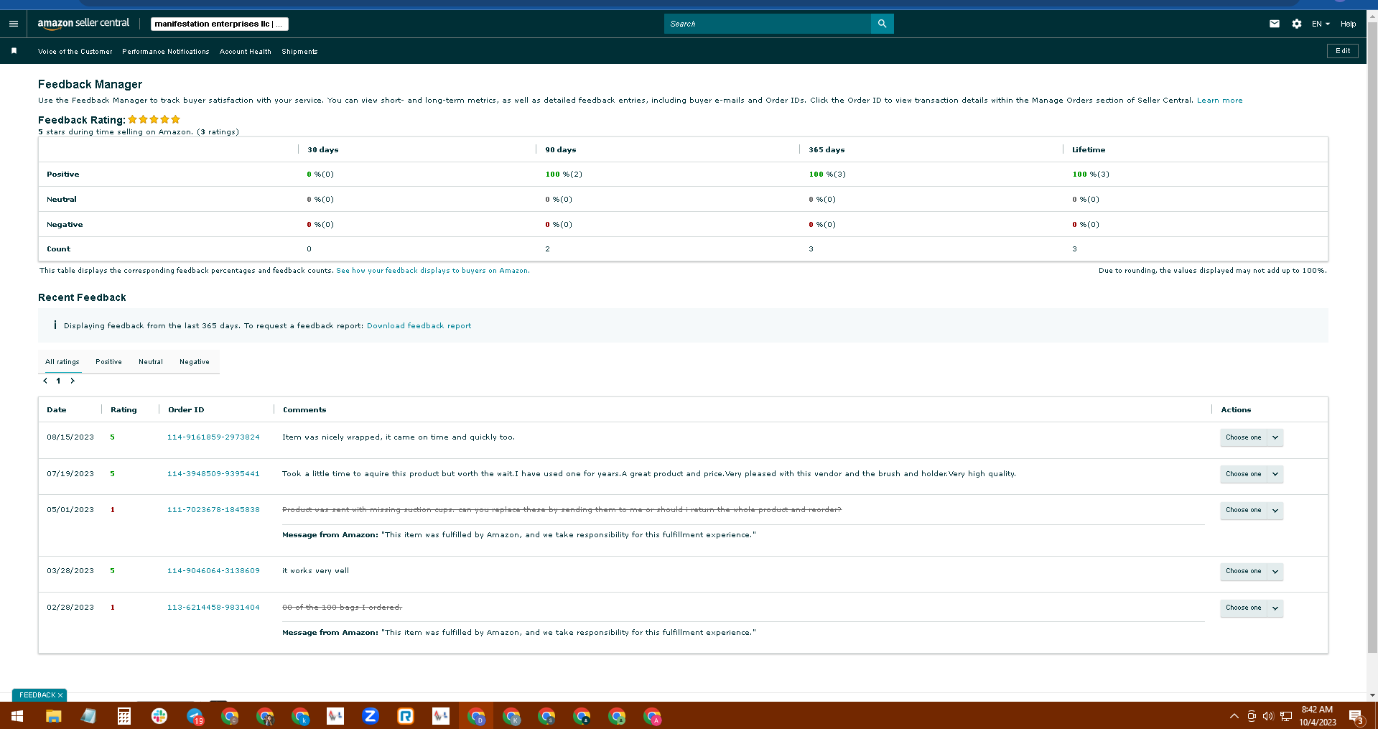Viewport: 1378px width, 729px height.
Task: Click Download feedback report link
Action: [x=419, y=326]
